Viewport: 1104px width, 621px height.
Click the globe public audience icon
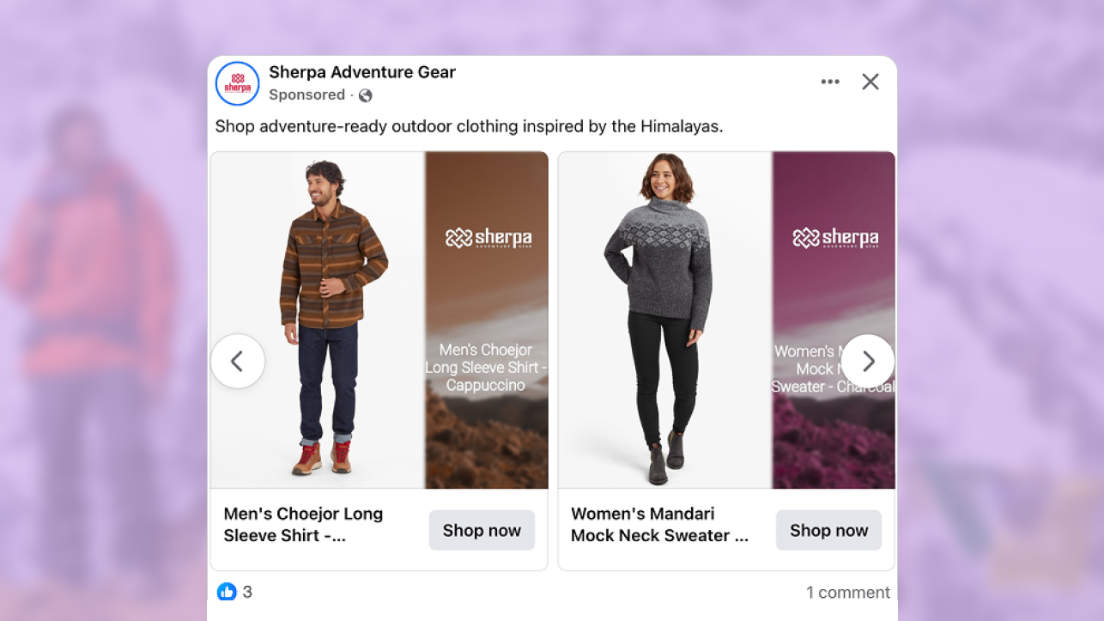point(365,95)
